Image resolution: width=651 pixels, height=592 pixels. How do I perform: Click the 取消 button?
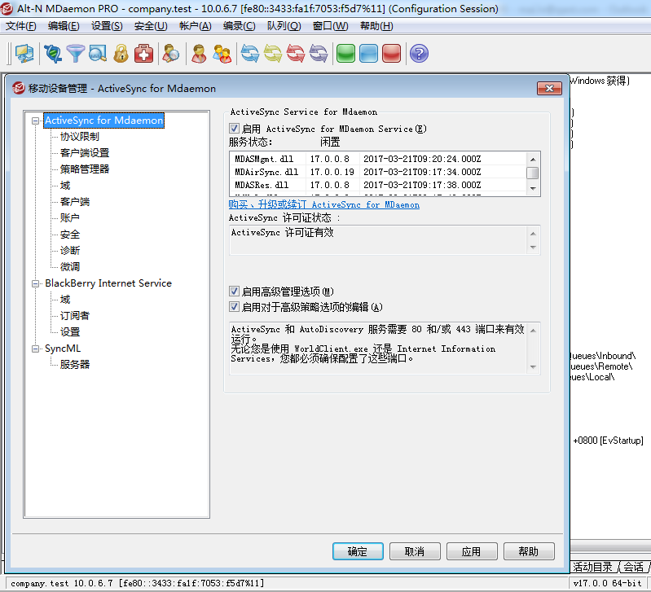415,551
